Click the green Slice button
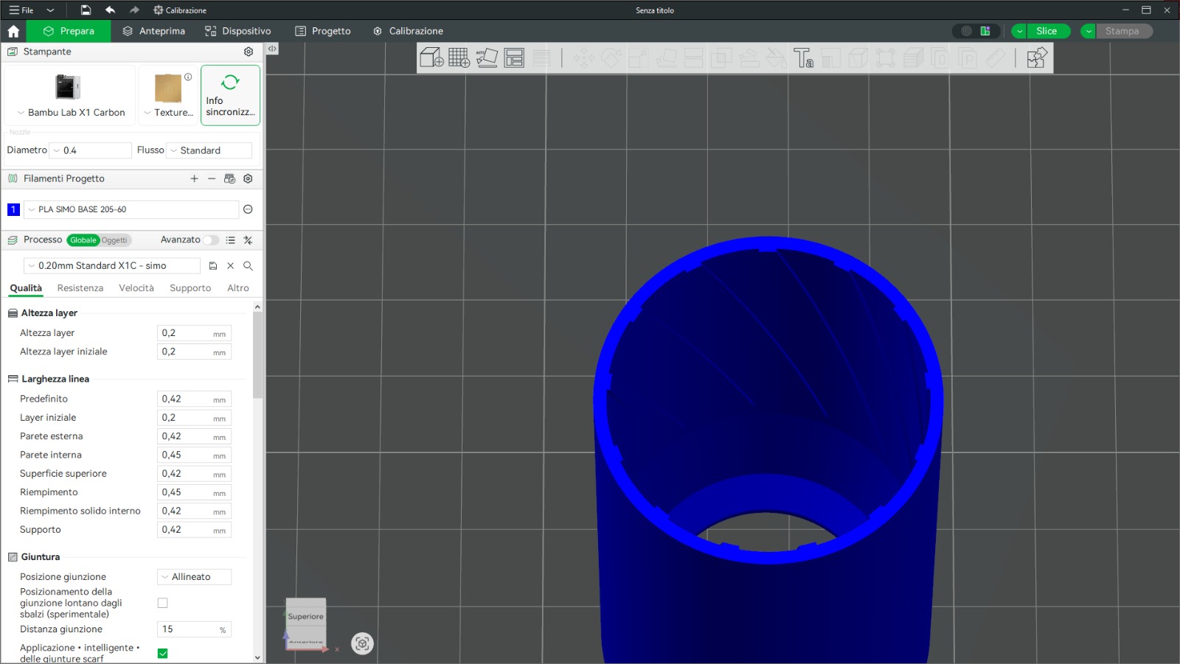 pyautogui.click(x=1046, y=31)
